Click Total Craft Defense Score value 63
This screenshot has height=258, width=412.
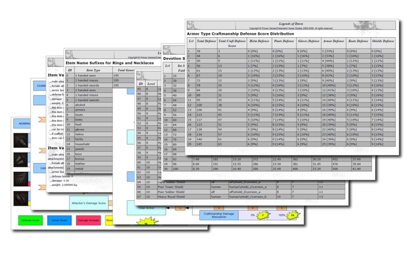pos(232,144)
